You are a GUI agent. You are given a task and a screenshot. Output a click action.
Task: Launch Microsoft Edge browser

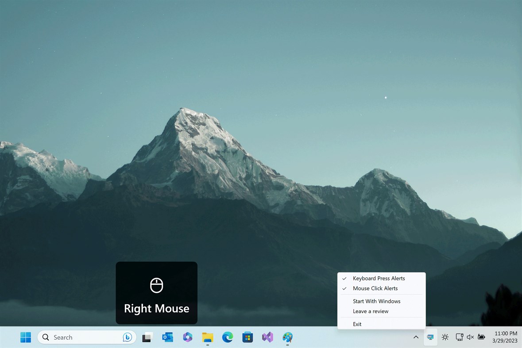click(x=228, y=337)
